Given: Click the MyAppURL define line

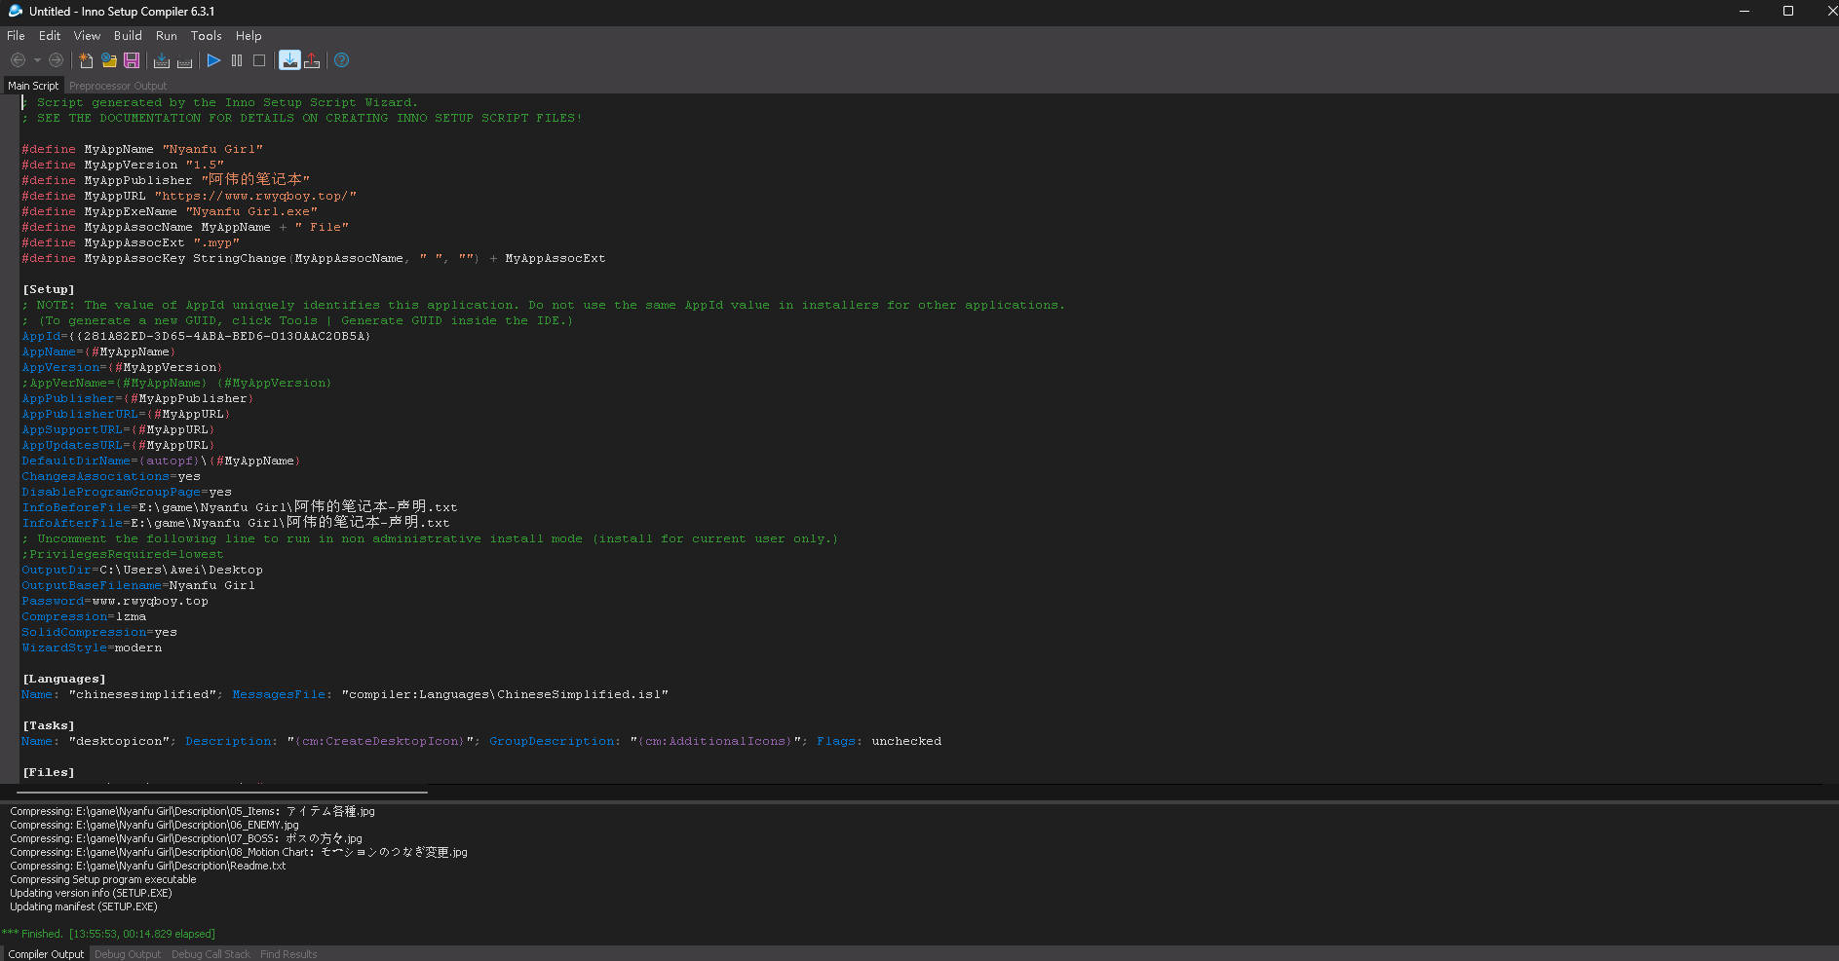Looking at the screenshot, I should (x=189, y=196).
